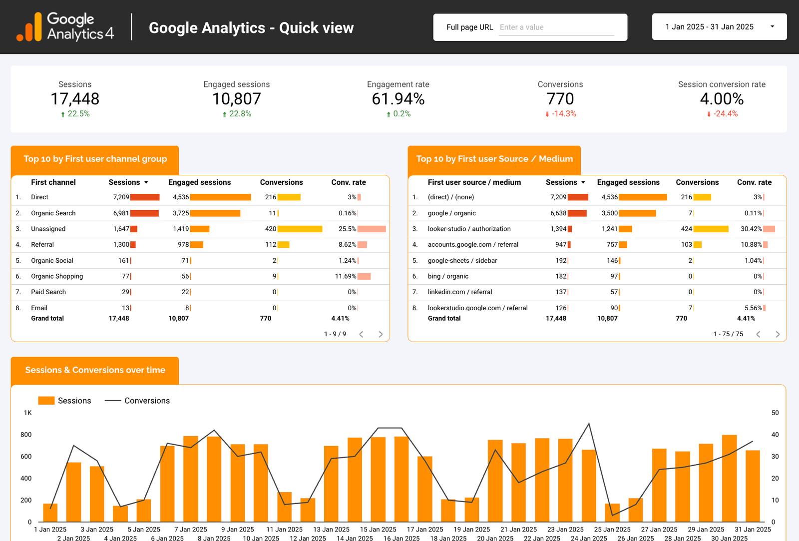Click the 30 Jan 2025 sessions bar
This screenshot has width=799, height=541.
[x=730, y=478]
